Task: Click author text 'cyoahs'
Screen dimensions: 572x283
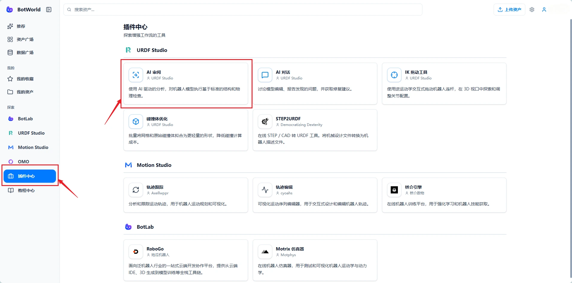Action: click(287, 193)
